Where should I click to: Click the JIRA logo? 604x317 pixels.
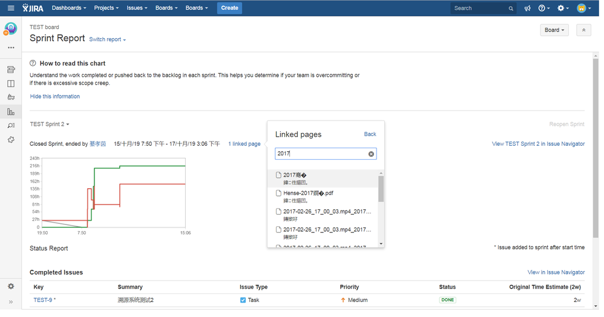(33, 8)
